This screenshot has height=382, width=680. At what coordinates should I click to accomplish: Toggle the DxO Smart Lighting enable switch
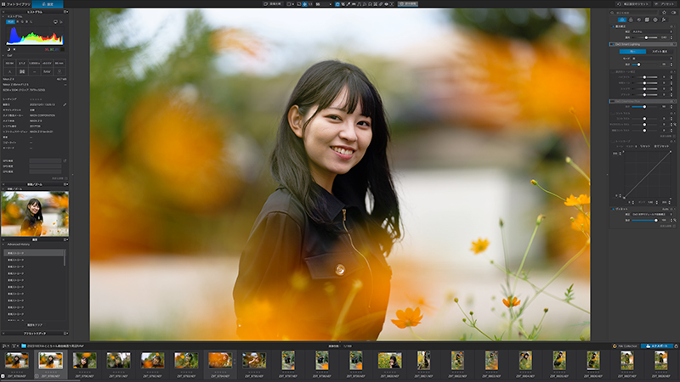pos(613,44)
